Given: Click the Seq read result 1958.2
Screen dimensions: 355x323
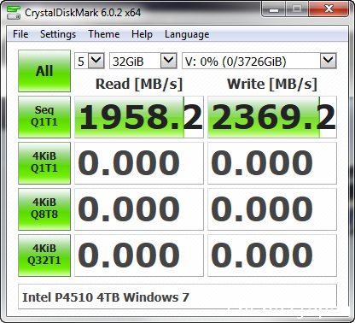Looking at the screenshot, I should click(x=139, y=117).
